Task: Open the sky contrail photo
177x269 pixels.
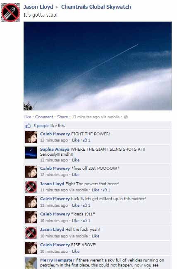Action: (x=98, y=66)
